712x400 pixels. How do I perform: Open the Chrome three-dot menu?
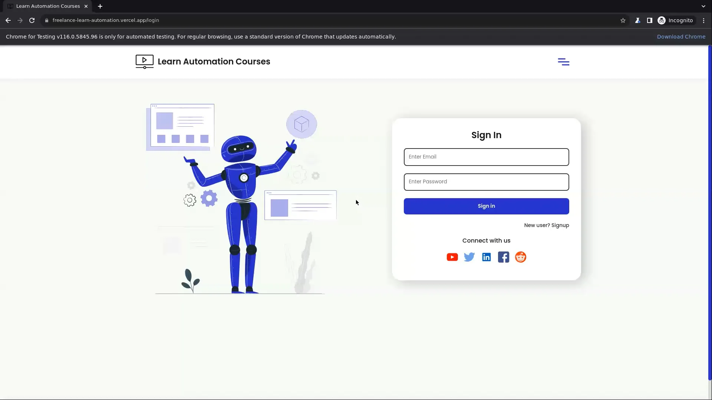[x=703, y=20]
